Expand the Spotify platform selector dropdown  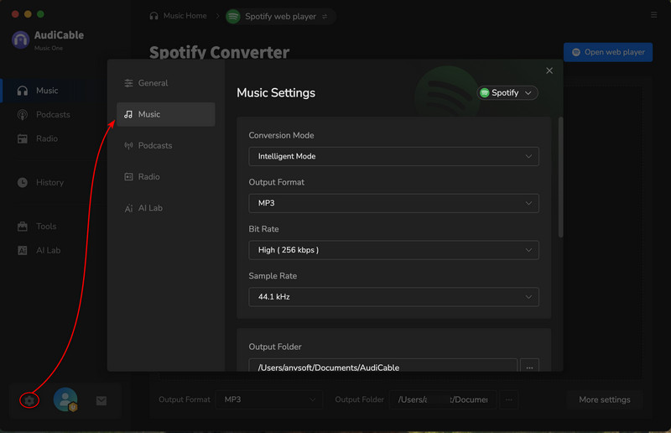[x=507, y=93]
